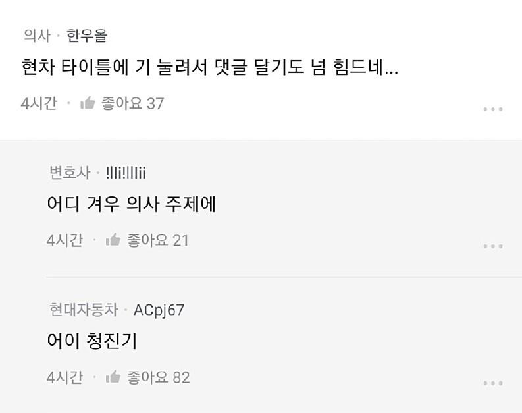Click thumbs-up icon on the 변호사 reply
Image resolution: width=522 pixels, height=413 pixels.
113,240
